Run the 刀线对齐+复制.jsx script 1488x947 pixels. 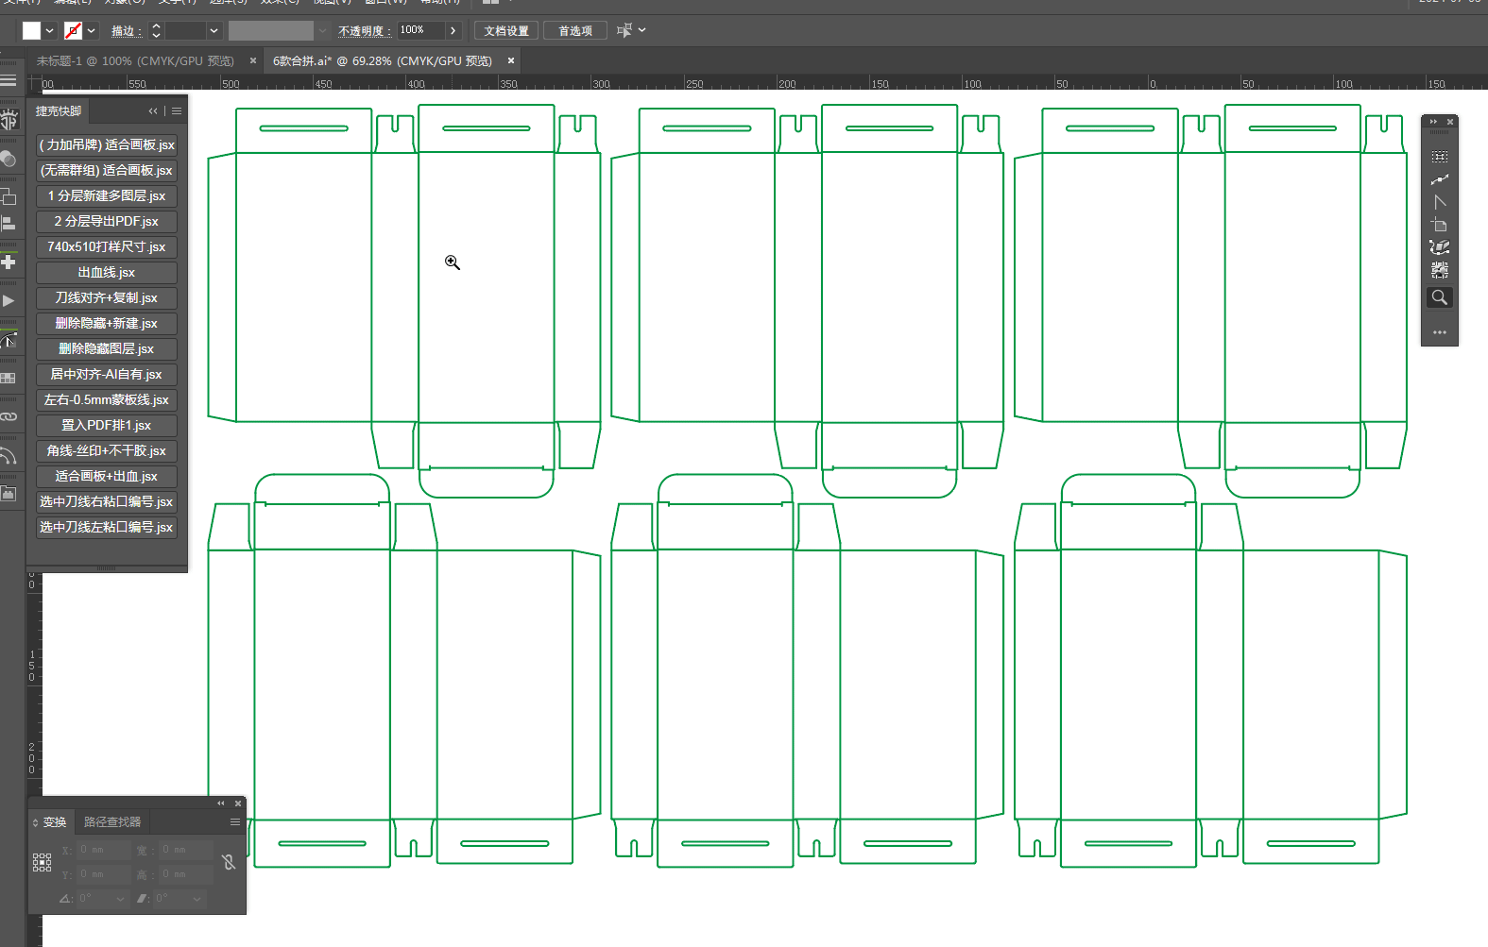click(107, 297)
